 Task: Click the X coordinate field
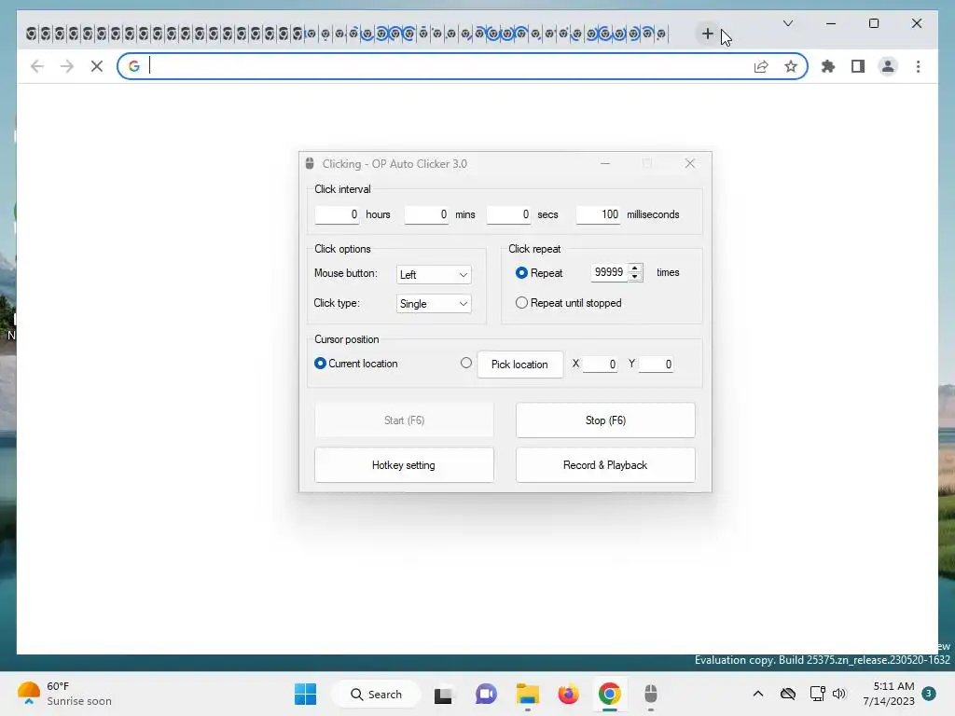tap(600, 365)
